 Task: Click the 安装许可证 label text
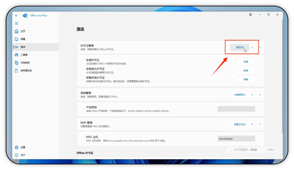[x=93, y=60]
